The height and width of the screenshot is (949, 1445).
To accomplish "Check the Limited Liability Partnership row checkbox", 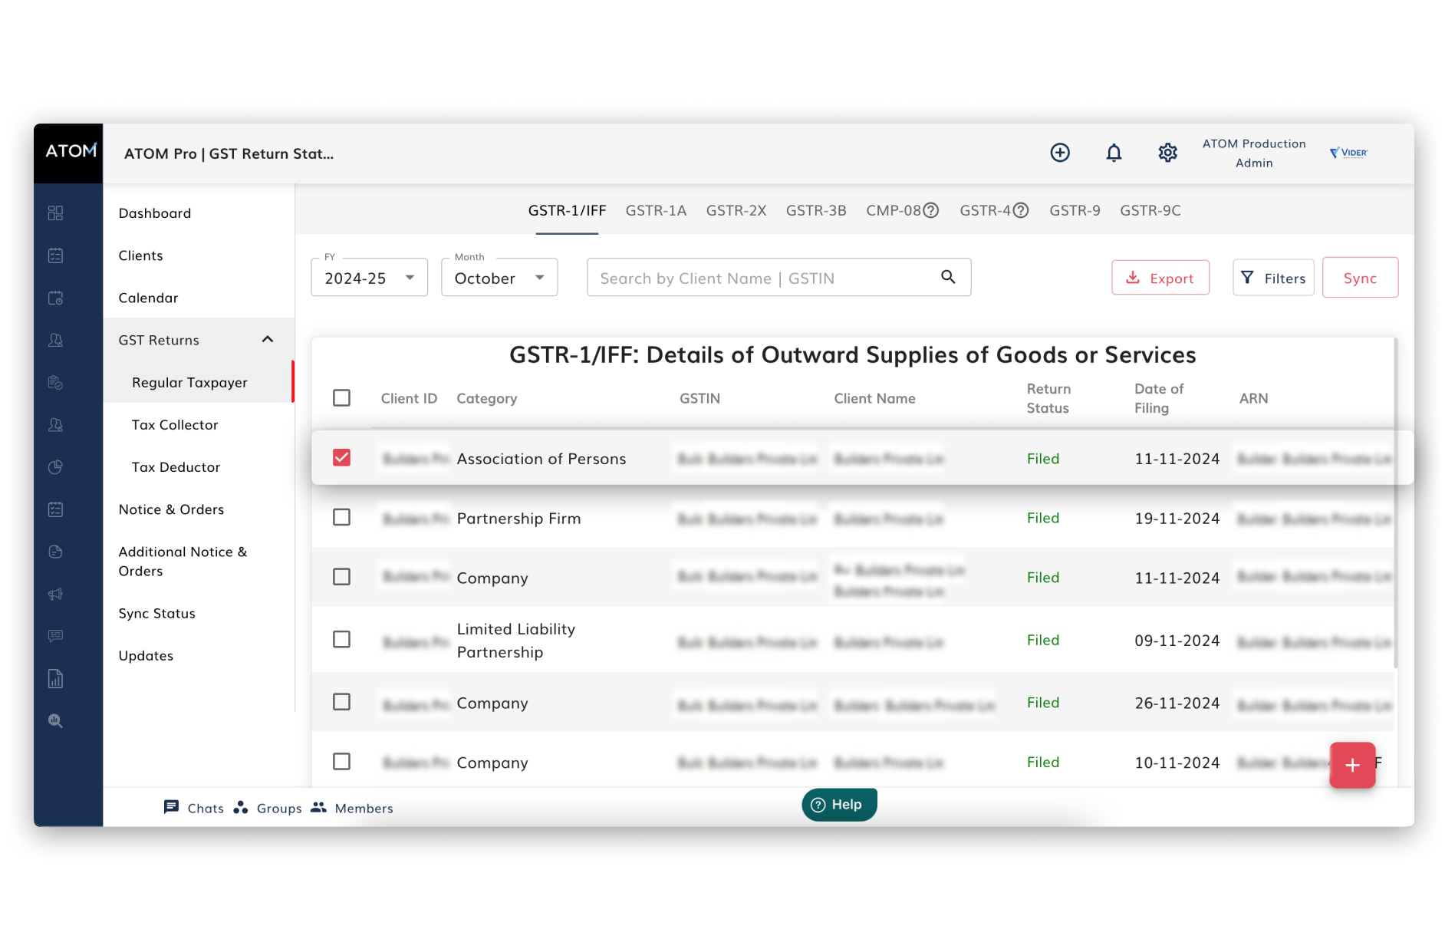I will (341, 639).
